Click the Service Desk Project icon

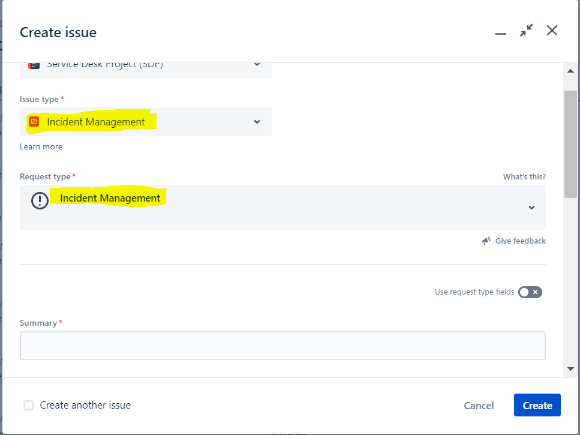(x=34, y=65)
